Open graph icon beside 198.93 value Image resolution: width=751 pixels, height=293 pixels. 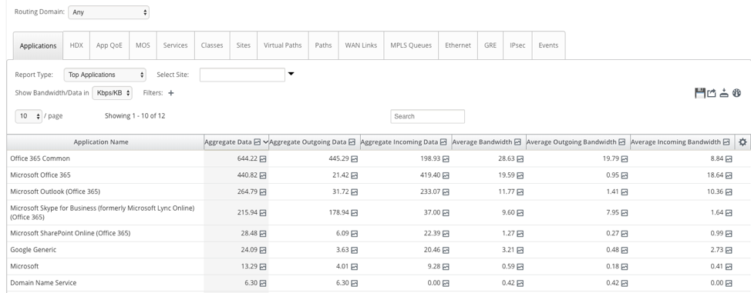coord(446,158)
